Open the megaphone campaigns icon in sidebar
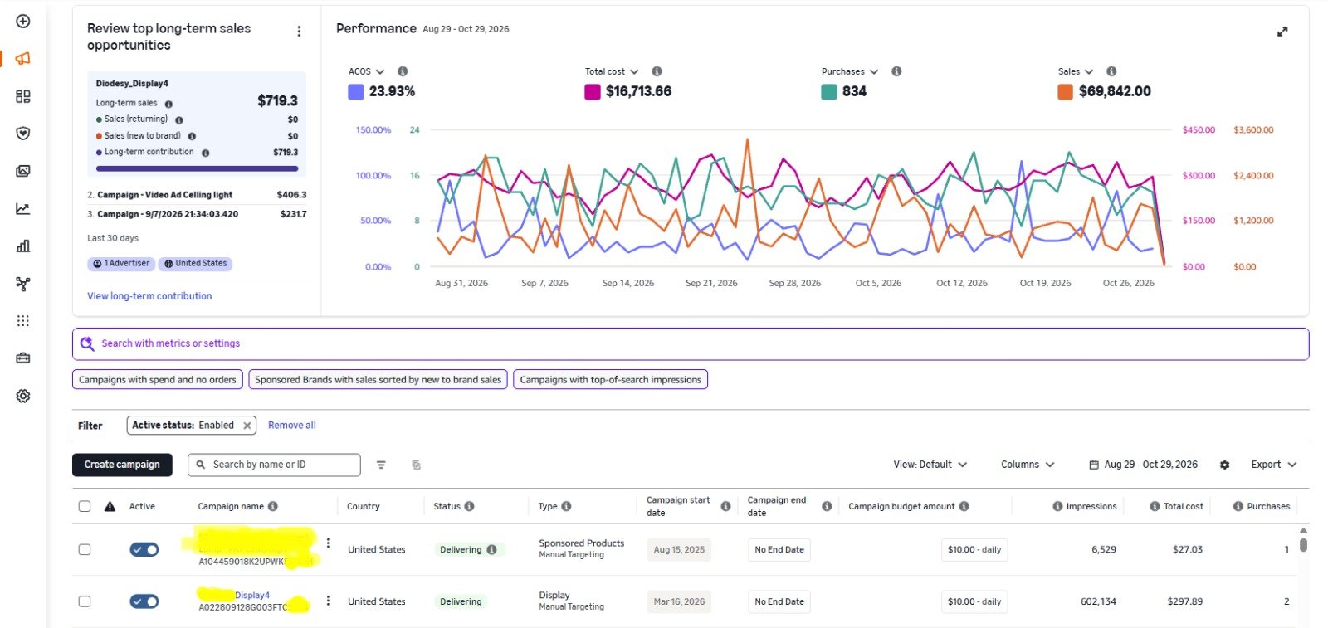Viewport: 1328px width, 628px height. pyautogui.click(x=23, y=58)
